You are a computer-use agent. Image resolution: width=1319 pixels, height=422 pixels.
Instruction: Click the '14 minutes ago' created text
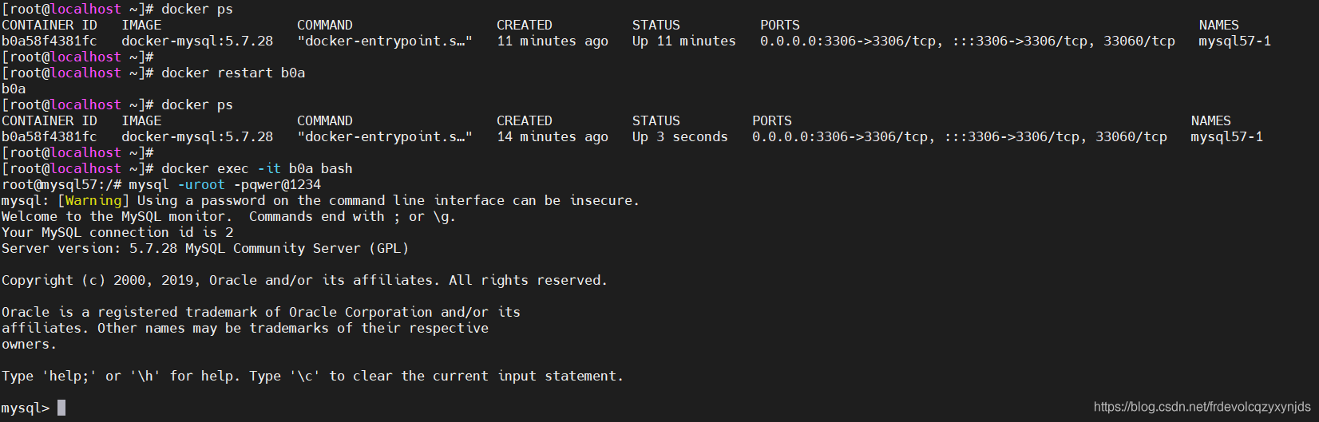[x=553, y=136]
